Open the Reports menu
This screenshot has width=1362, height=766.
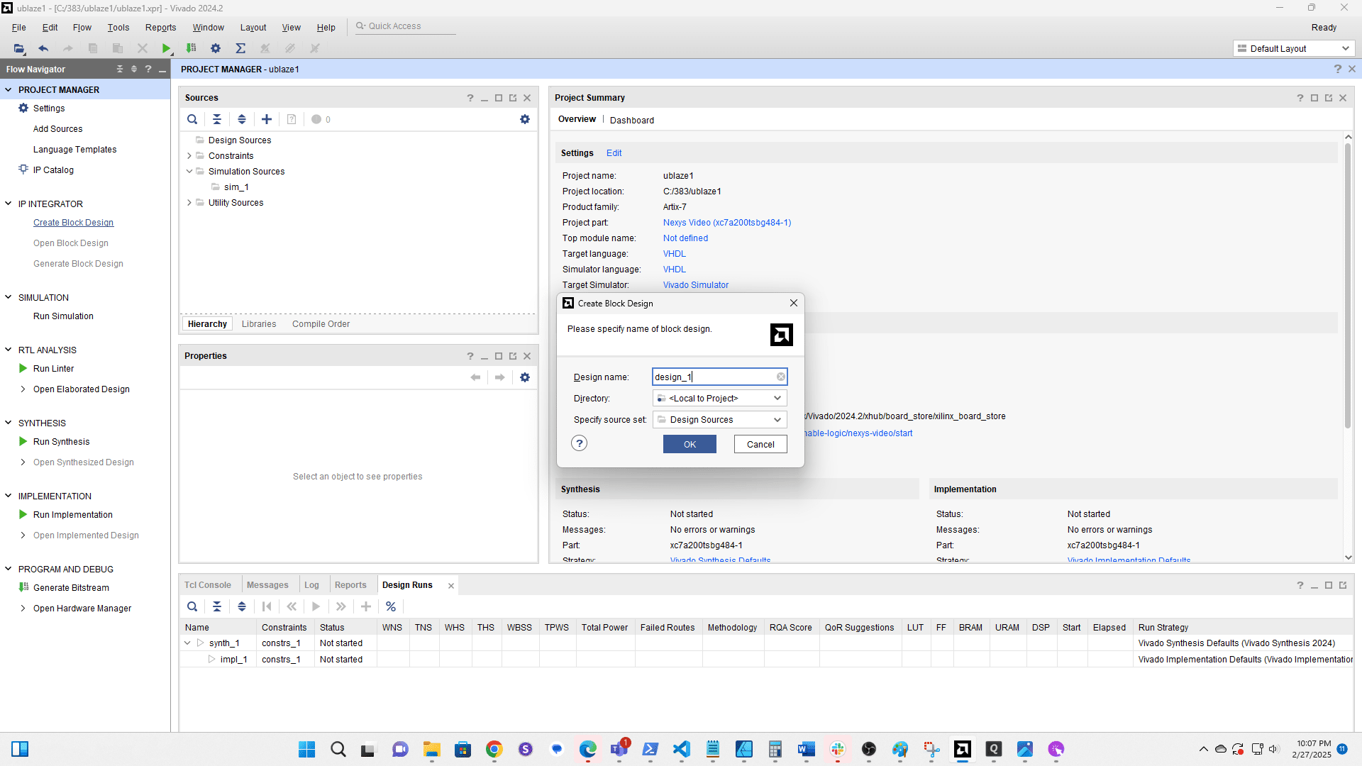click(160, 27)
